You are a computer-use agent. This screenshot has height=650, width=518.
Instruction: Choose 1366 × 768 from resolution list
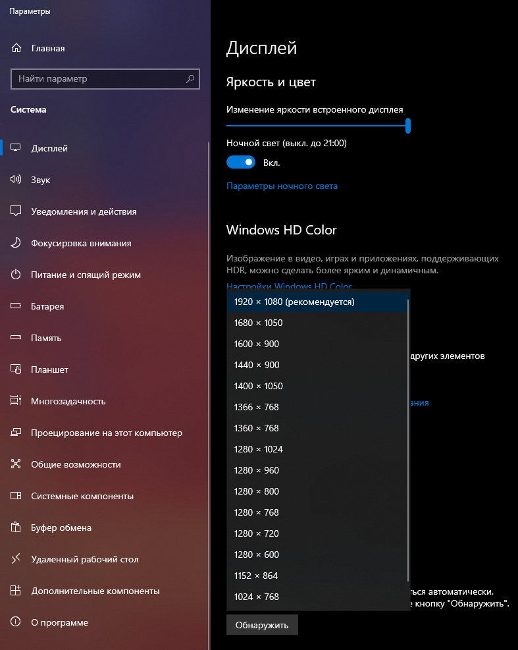click(x=257, y=407)
